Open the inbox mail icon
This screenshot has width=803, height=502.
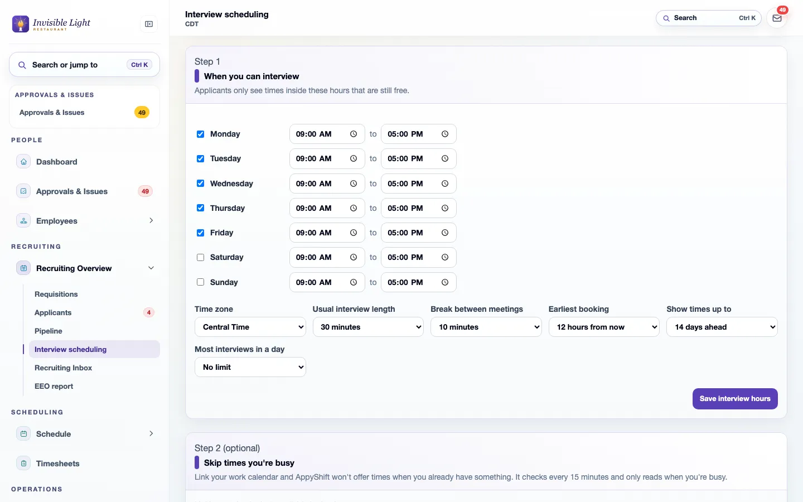click(777, 18)
